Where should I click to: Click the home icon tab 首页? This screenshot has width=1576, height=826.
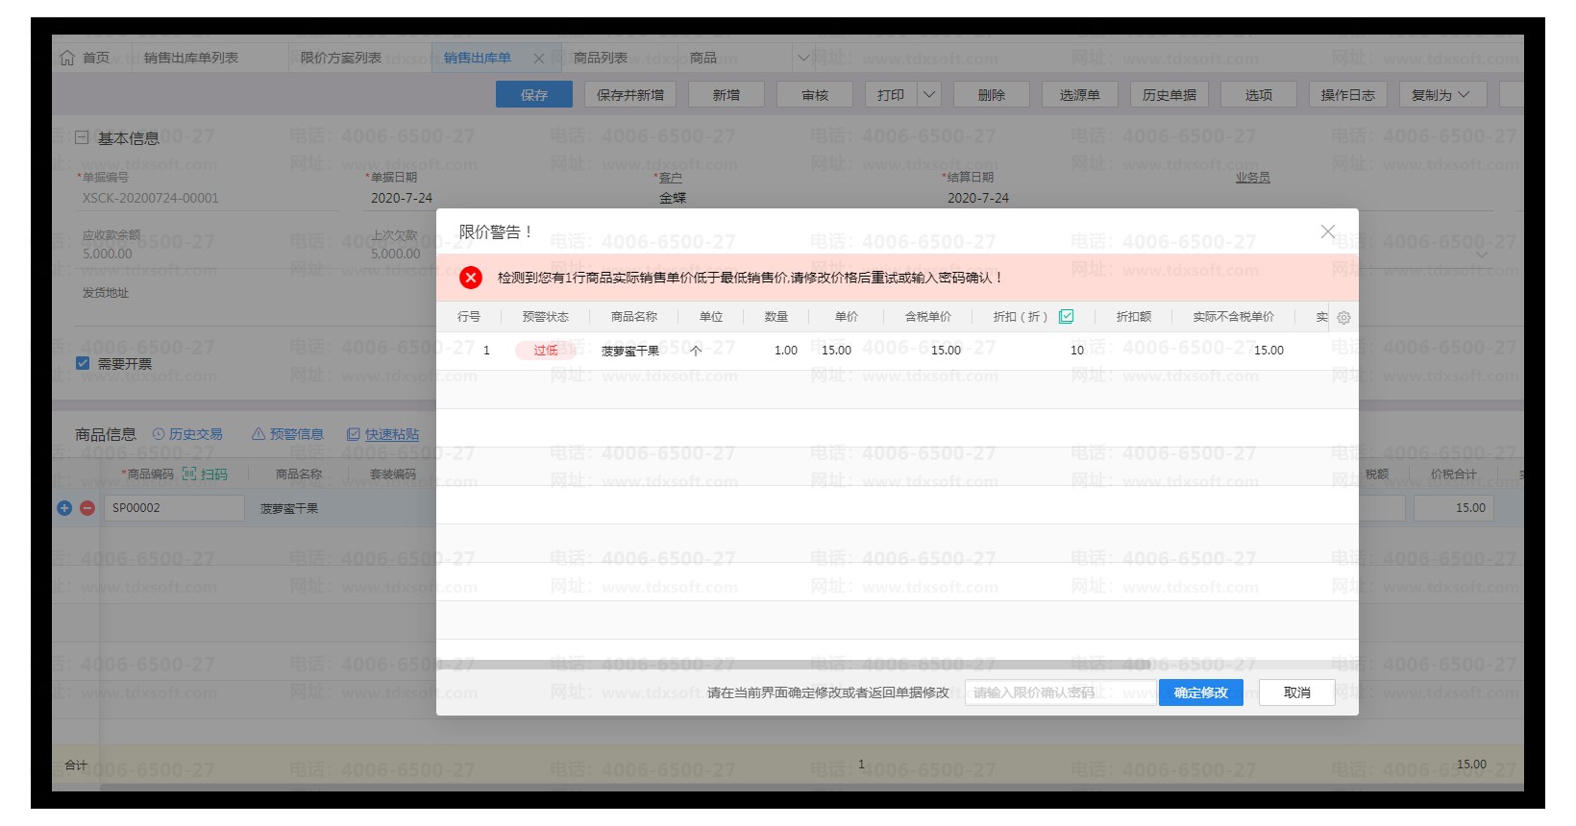coord(85,58)
